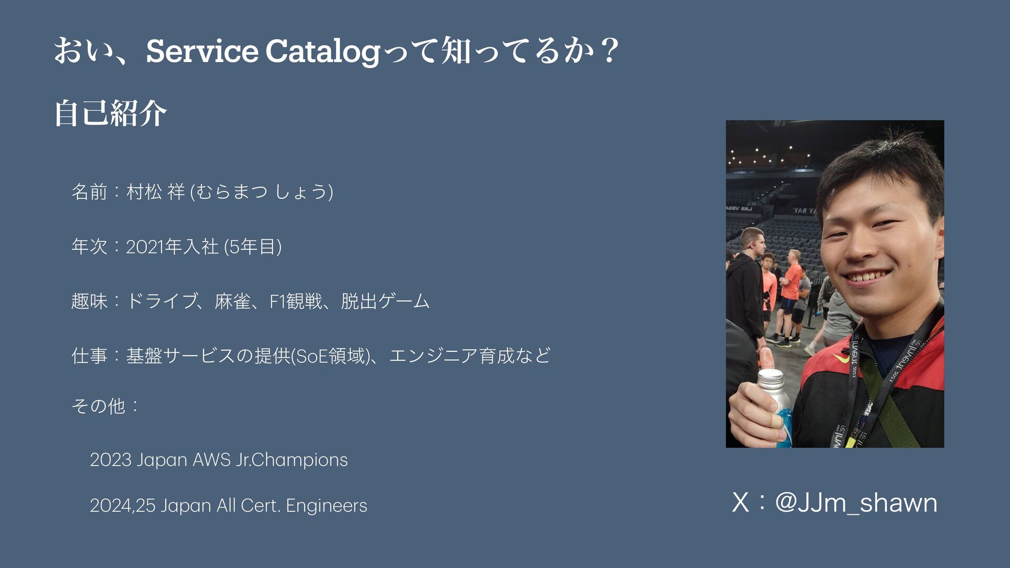The height and width of the screenshot is (568, 1010).
Task: Click the text SoE領域
Action: pyautogui.click(x=330, y=356)
